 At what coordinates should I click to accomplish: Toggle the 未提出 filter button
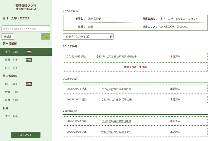[8, 37]
